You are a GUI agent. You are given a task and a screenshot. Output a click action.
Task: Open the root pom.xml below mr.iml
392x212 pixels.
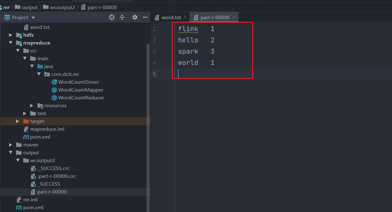pos(33,208)
